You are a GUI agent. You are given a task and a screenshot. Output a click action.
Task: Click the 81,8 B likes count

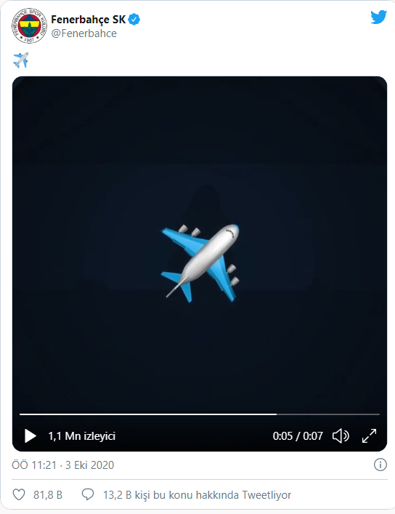tap(48, 495)
